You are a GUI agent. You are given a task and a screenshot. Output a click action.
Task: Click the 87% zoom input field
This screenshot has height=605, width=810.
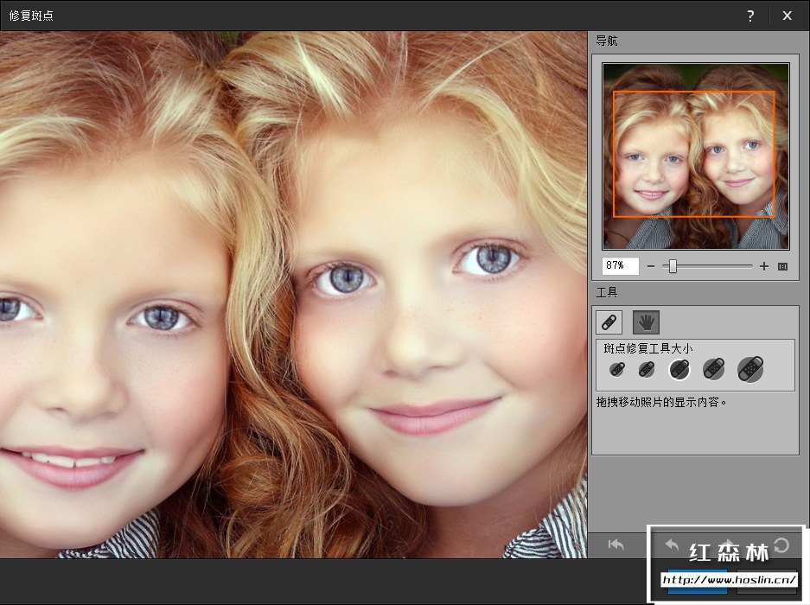[x=621, y=266]
